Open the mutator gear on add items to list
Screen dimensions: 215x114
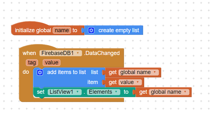40,72
